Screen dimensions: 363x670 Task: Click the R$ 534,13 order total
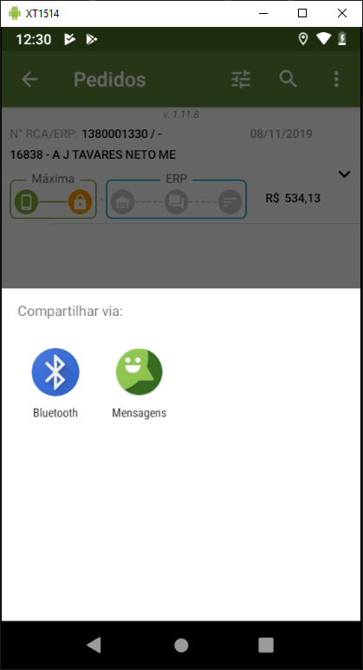293,198
